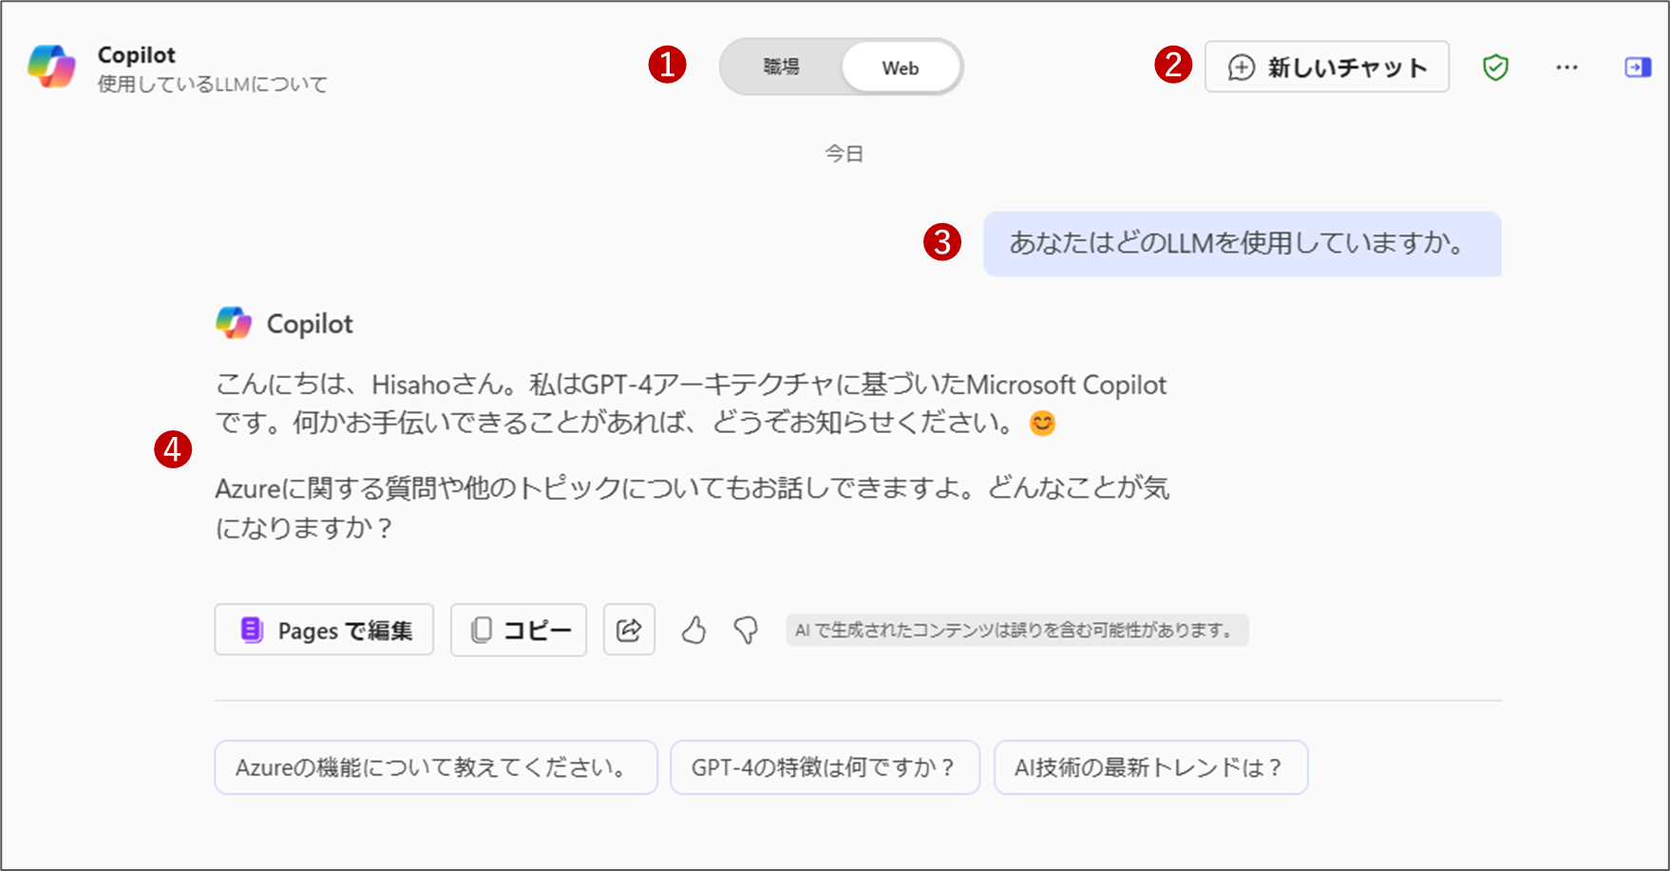Screen dimensions: 1670x871
Task: Expand the sidebar using the blue panel icon
Action: pyautogui.click(x=1637, y=66)
